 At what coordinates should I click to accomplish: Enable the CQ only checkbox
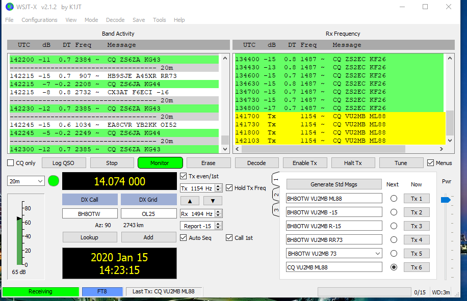11,163
